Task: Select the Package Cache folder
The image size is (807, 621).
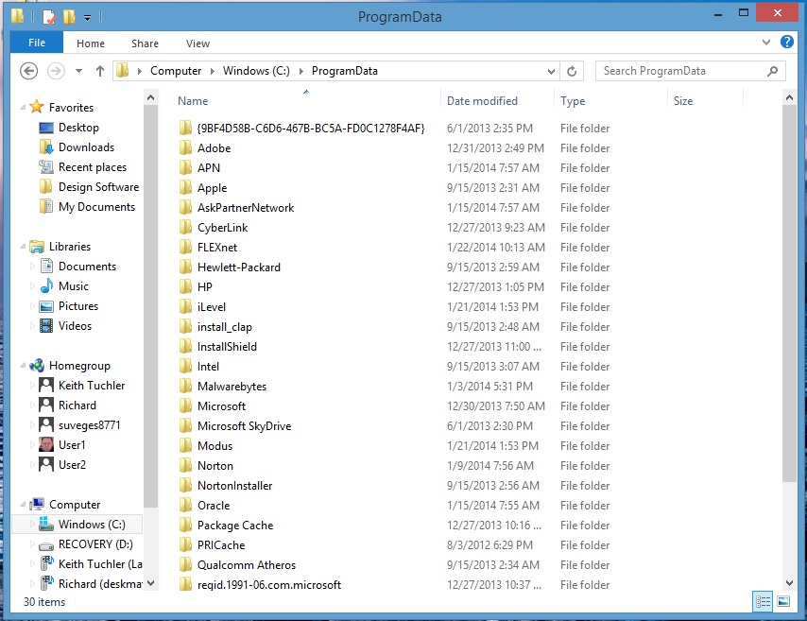Action: [x=235, y=526]
